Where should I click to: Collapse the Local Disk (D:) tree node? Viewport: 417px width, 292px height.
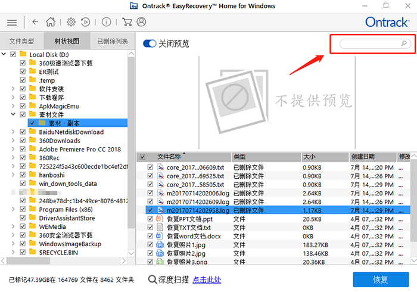pyautogui.click(x=4, y=54)
